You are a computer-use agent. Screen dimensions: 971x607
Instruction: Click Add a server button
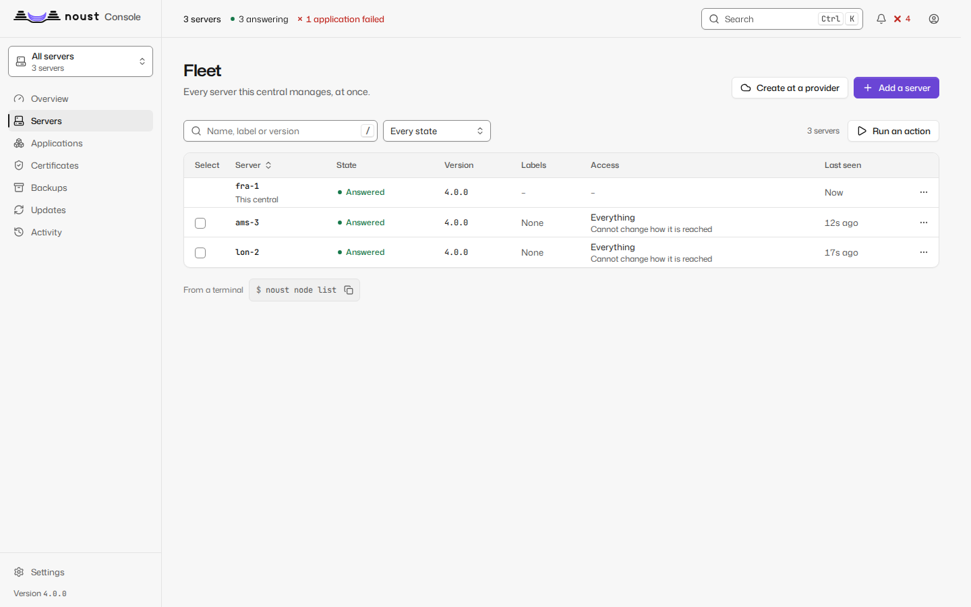click(x=896, y=88)
